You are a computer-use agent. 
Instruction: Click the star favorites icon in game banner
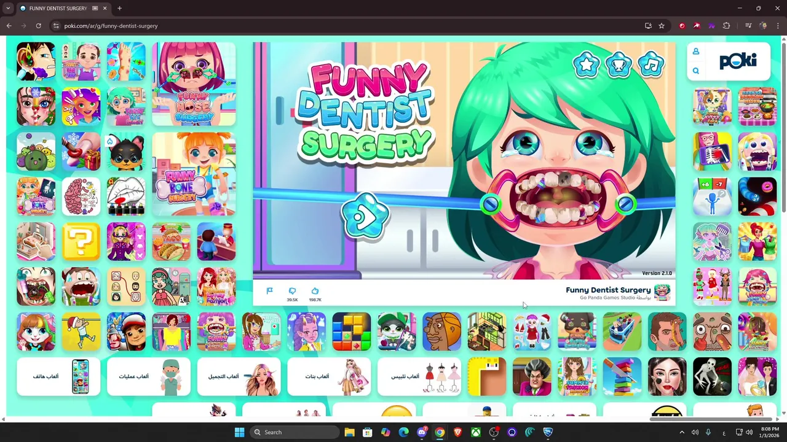tap(586, 64)
